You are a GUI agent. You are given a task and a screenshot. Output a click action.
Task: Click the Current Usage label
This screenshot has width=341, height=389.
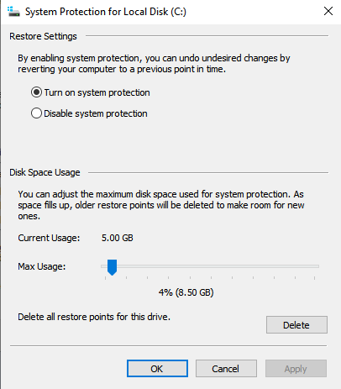[x=49, y=238]
